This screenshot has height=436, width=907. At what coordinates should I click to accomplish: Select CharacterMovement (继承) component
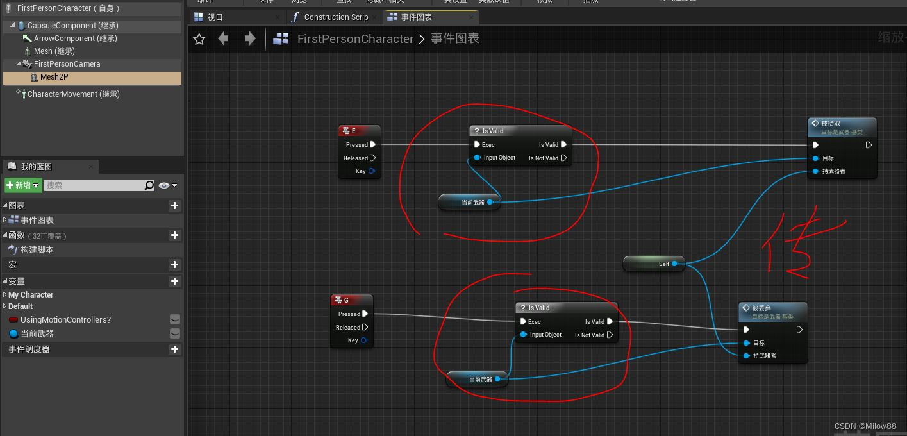pyautogui.click(x=73, y=94)
